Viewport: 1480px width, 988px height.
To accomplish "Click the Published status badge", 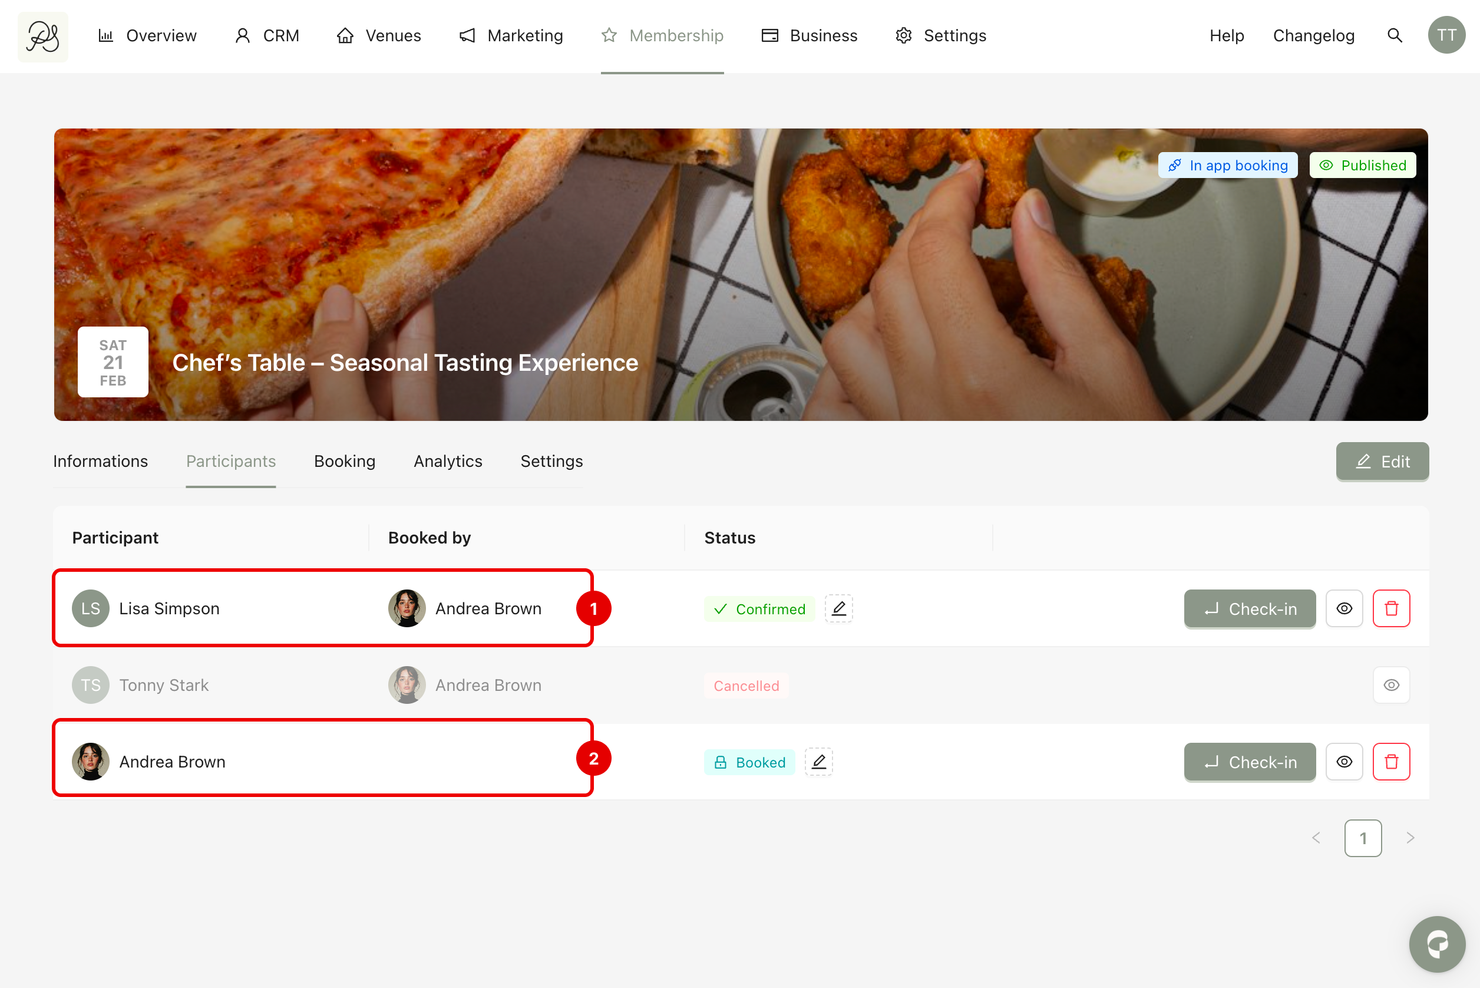I will tap(1362, 165).
